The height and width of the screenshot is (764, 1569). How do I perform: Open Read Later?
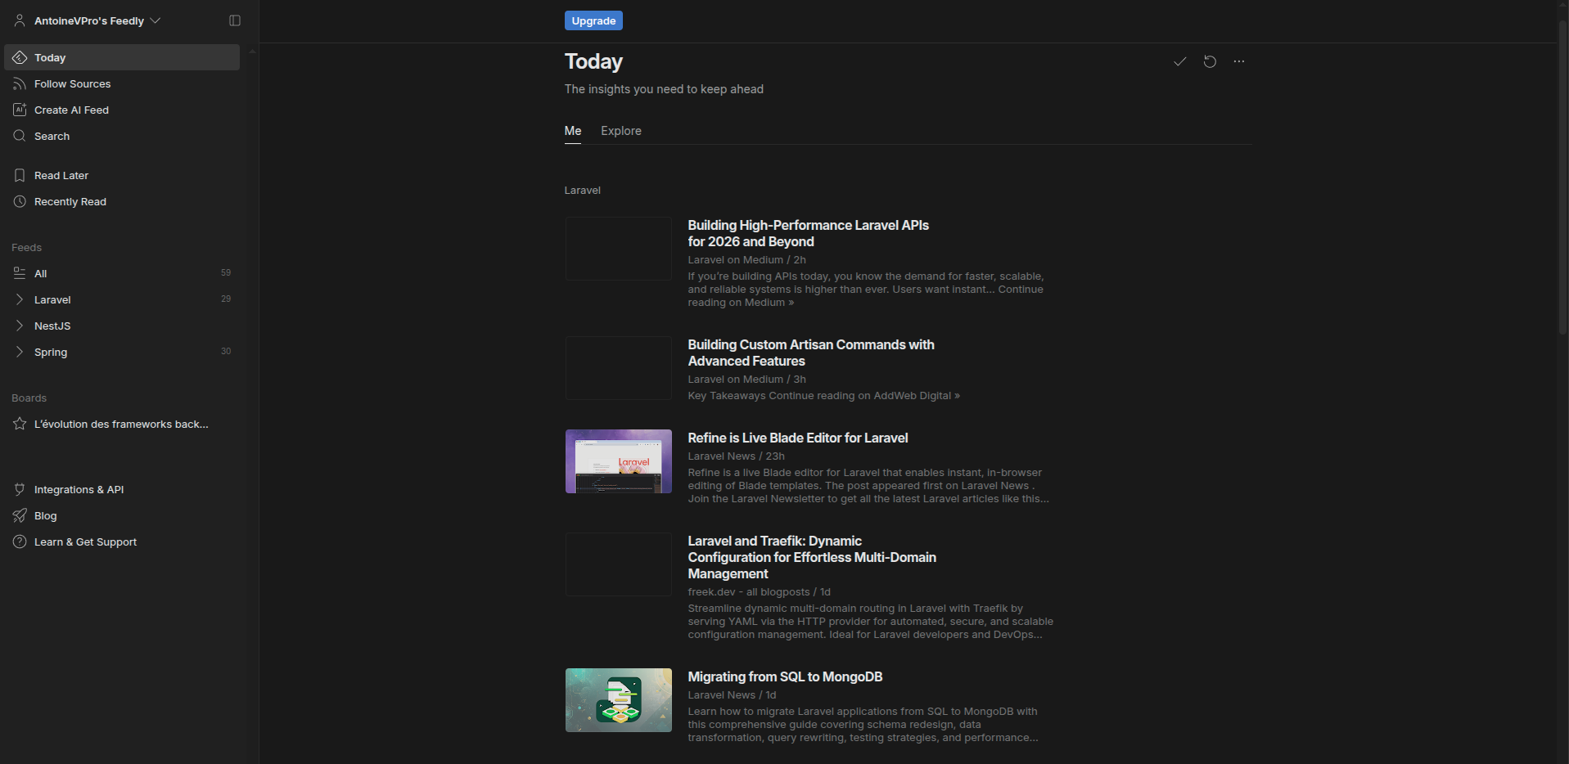click(x=61, y=175)
